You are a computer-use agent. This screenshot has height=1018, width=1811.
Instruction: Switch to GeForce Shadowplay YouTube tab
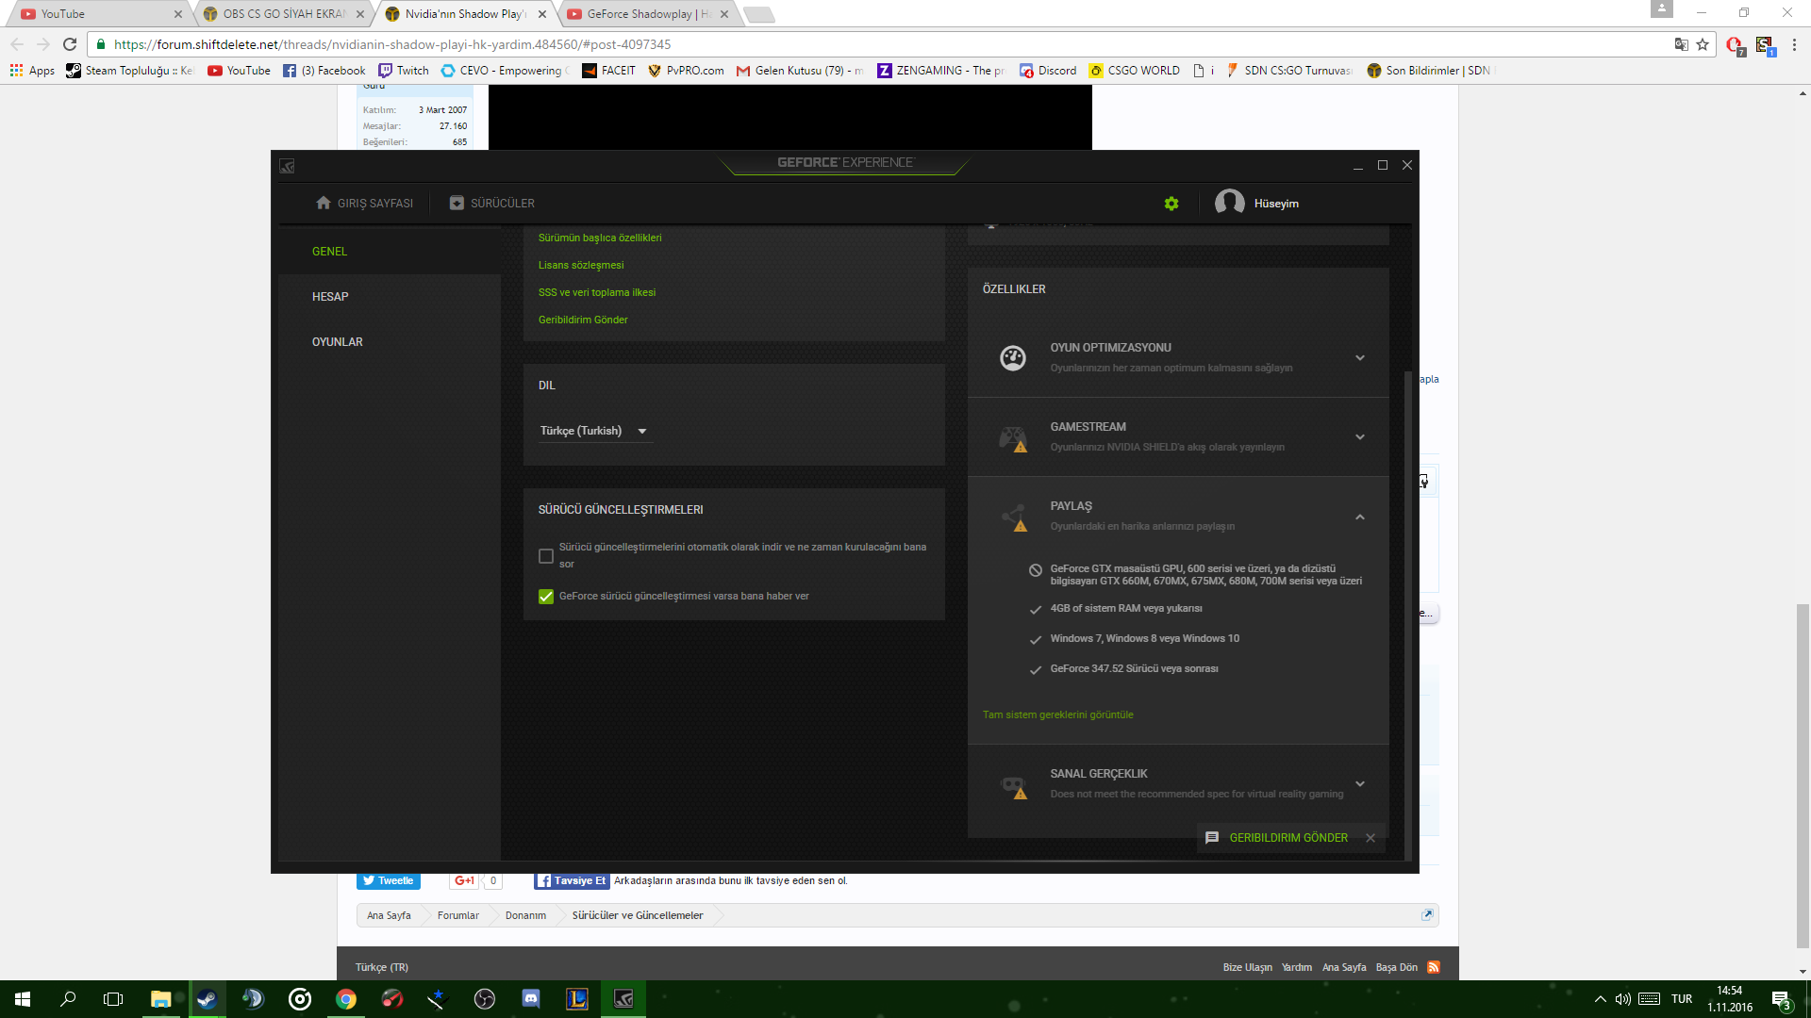pyautogui.click(x=649, y=14)
